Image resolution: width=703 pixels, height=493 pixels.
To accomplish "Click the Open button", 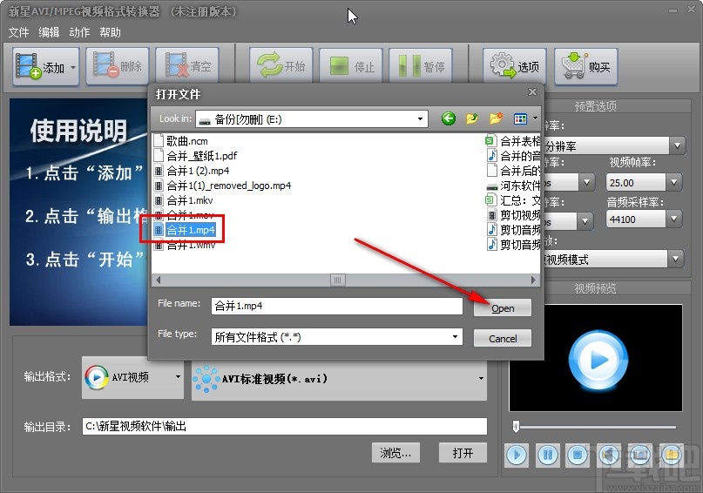I will pos(503,308).
